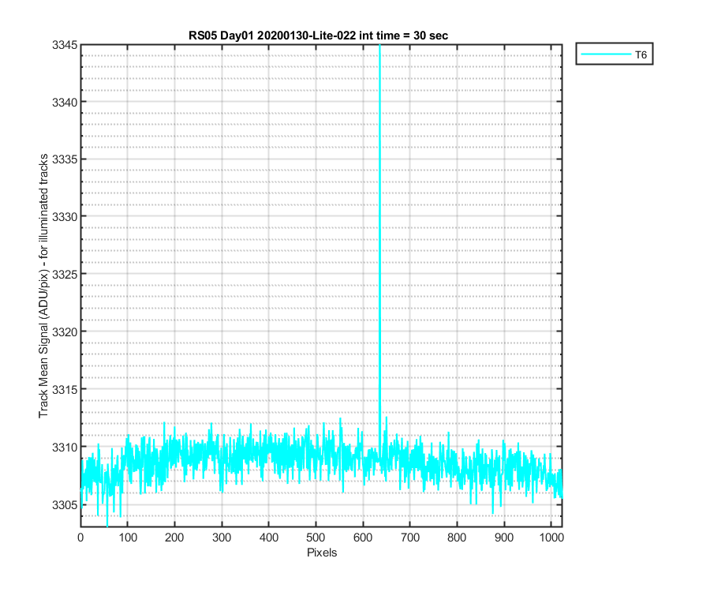710x592 pixels.
Task: Click x-axis tick label 400
Action: (268, 538)
